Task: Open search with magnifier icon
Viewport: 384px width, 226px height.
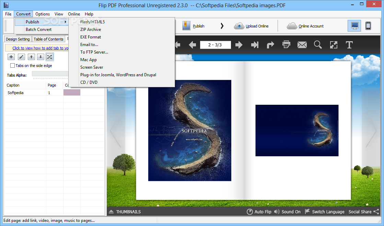Action: tap(318, 45)
